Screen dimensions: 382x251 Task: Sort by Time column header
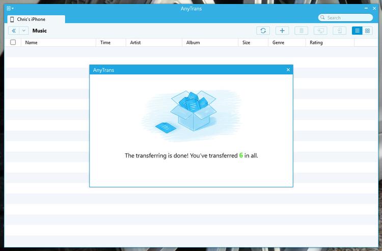pos(111,42)
